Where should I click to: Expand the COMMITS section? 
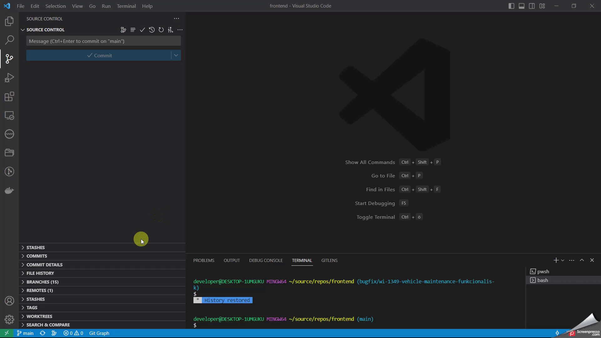pos(37,256)
